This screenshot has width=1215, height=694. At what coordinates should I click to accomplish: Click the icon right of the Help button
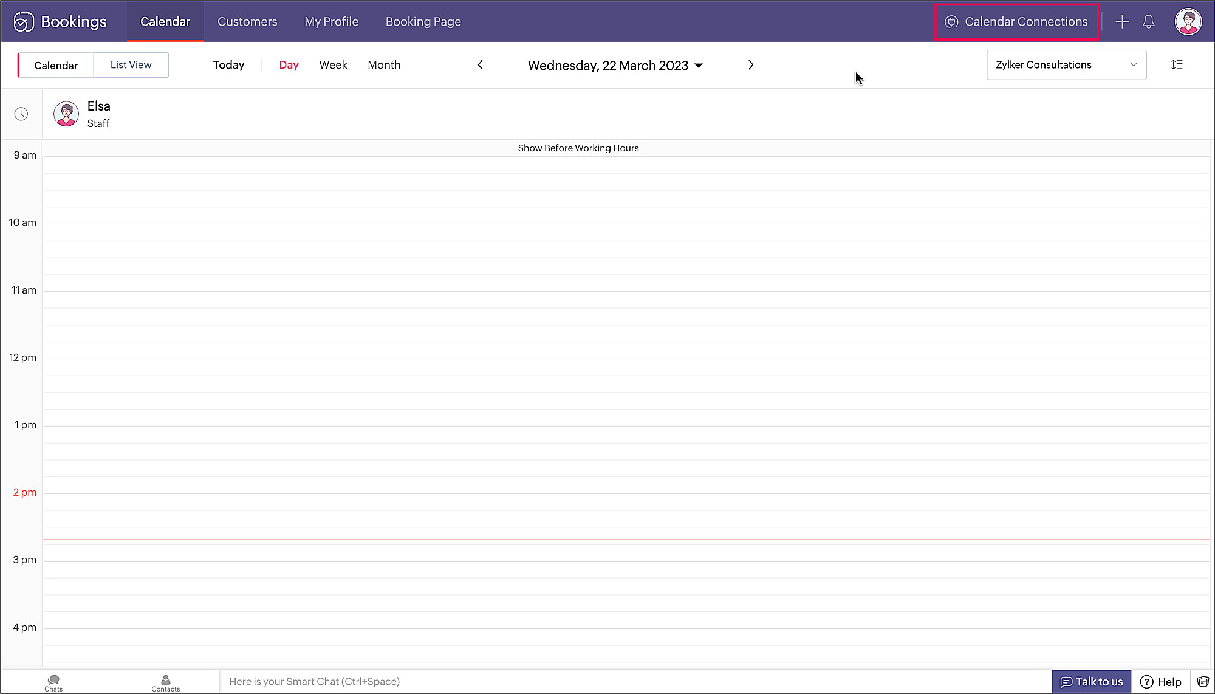pos(1203,682)
